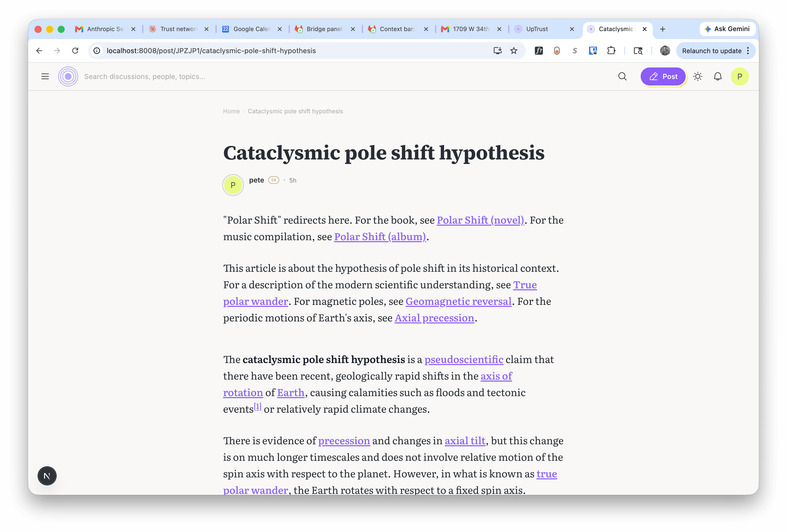Screen dimensions: 787x532
Task: Close the Cataclysmic tab
Action: 645,29
